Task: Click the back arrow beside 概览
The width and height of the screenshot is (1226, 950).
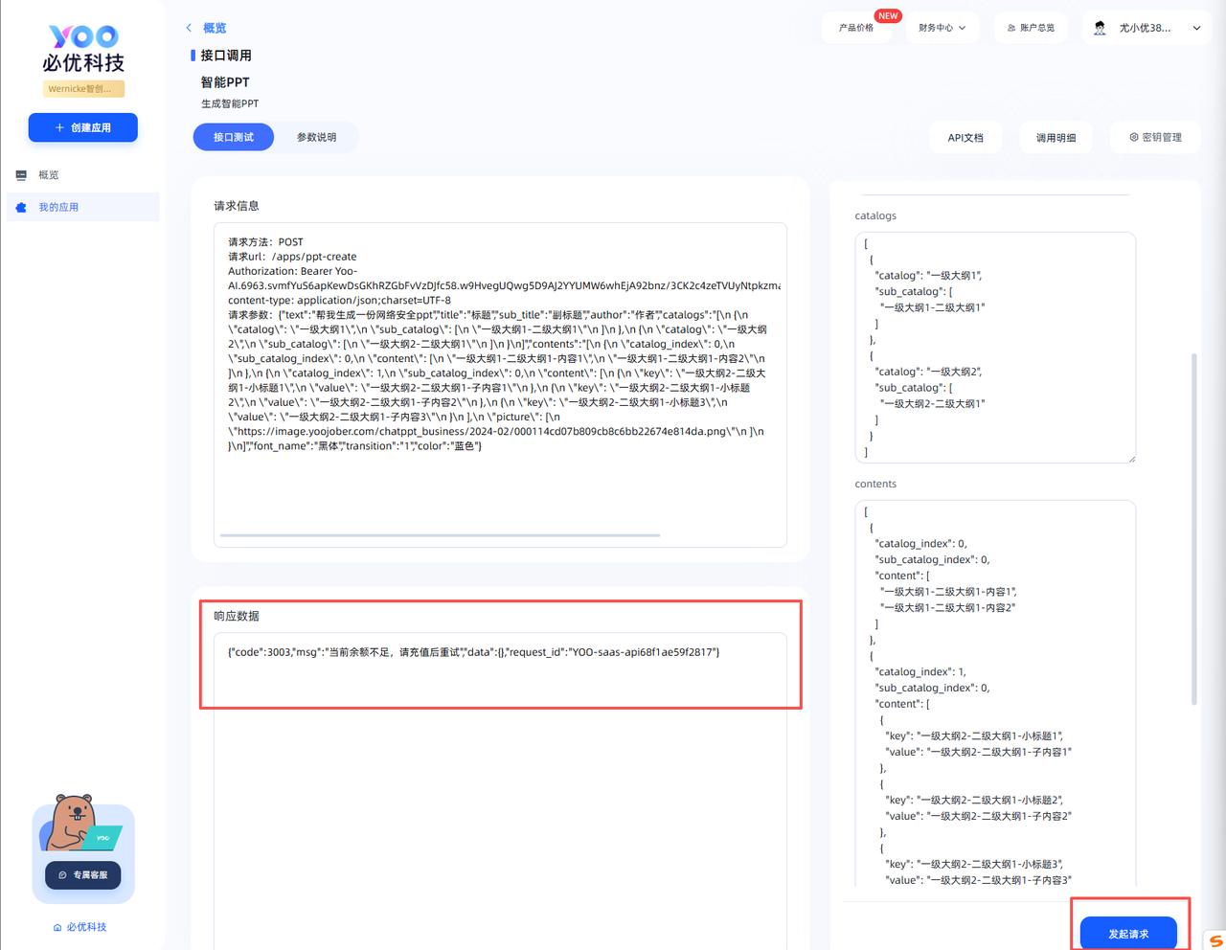Action: click(189, 28)
